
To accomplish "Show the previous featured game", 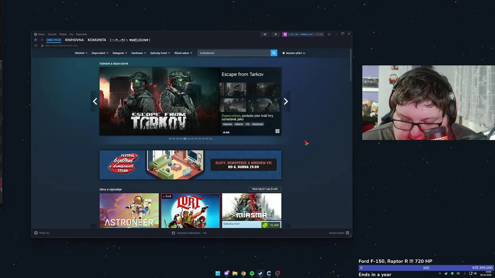I will point(95,101).
